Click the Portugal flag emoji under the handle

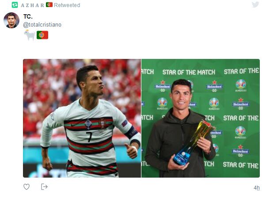point(42,35)
